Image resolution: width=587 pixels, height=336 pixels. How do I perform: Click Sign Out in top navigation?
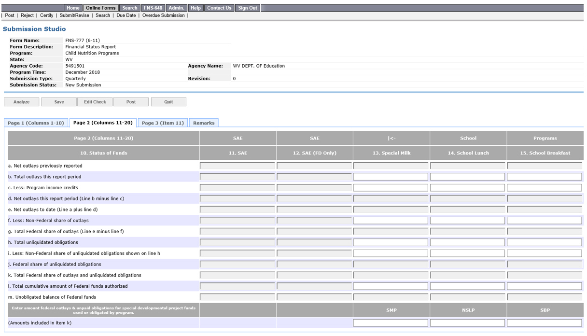pos(248,8)
